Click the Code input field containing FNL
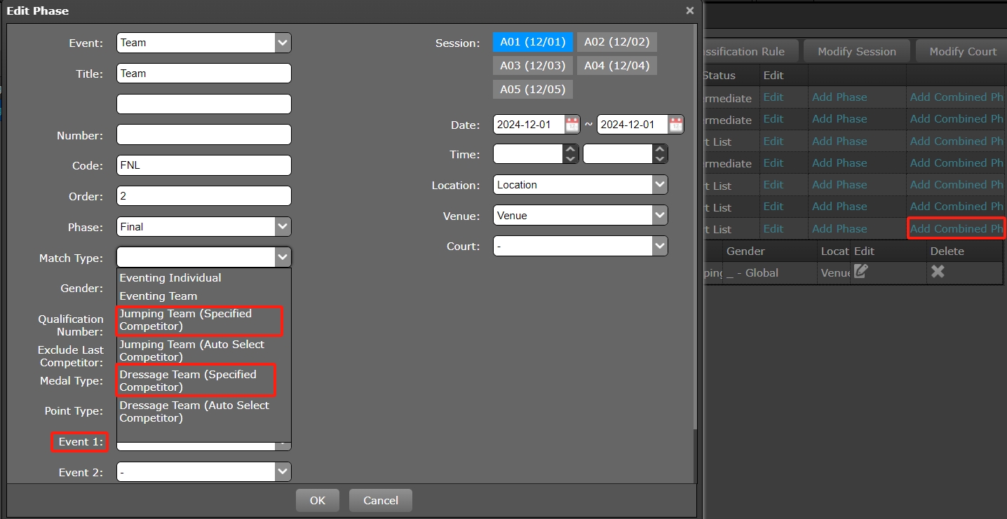The width and height of the screenshot is (1007, 519). pyautogui.click(x=203, y=165)
